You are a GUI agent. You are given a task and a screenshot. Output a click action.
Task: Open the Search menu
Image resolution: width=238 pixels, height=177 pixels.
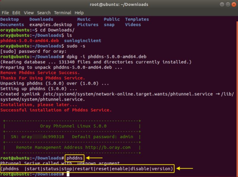(x=44, y=13)
